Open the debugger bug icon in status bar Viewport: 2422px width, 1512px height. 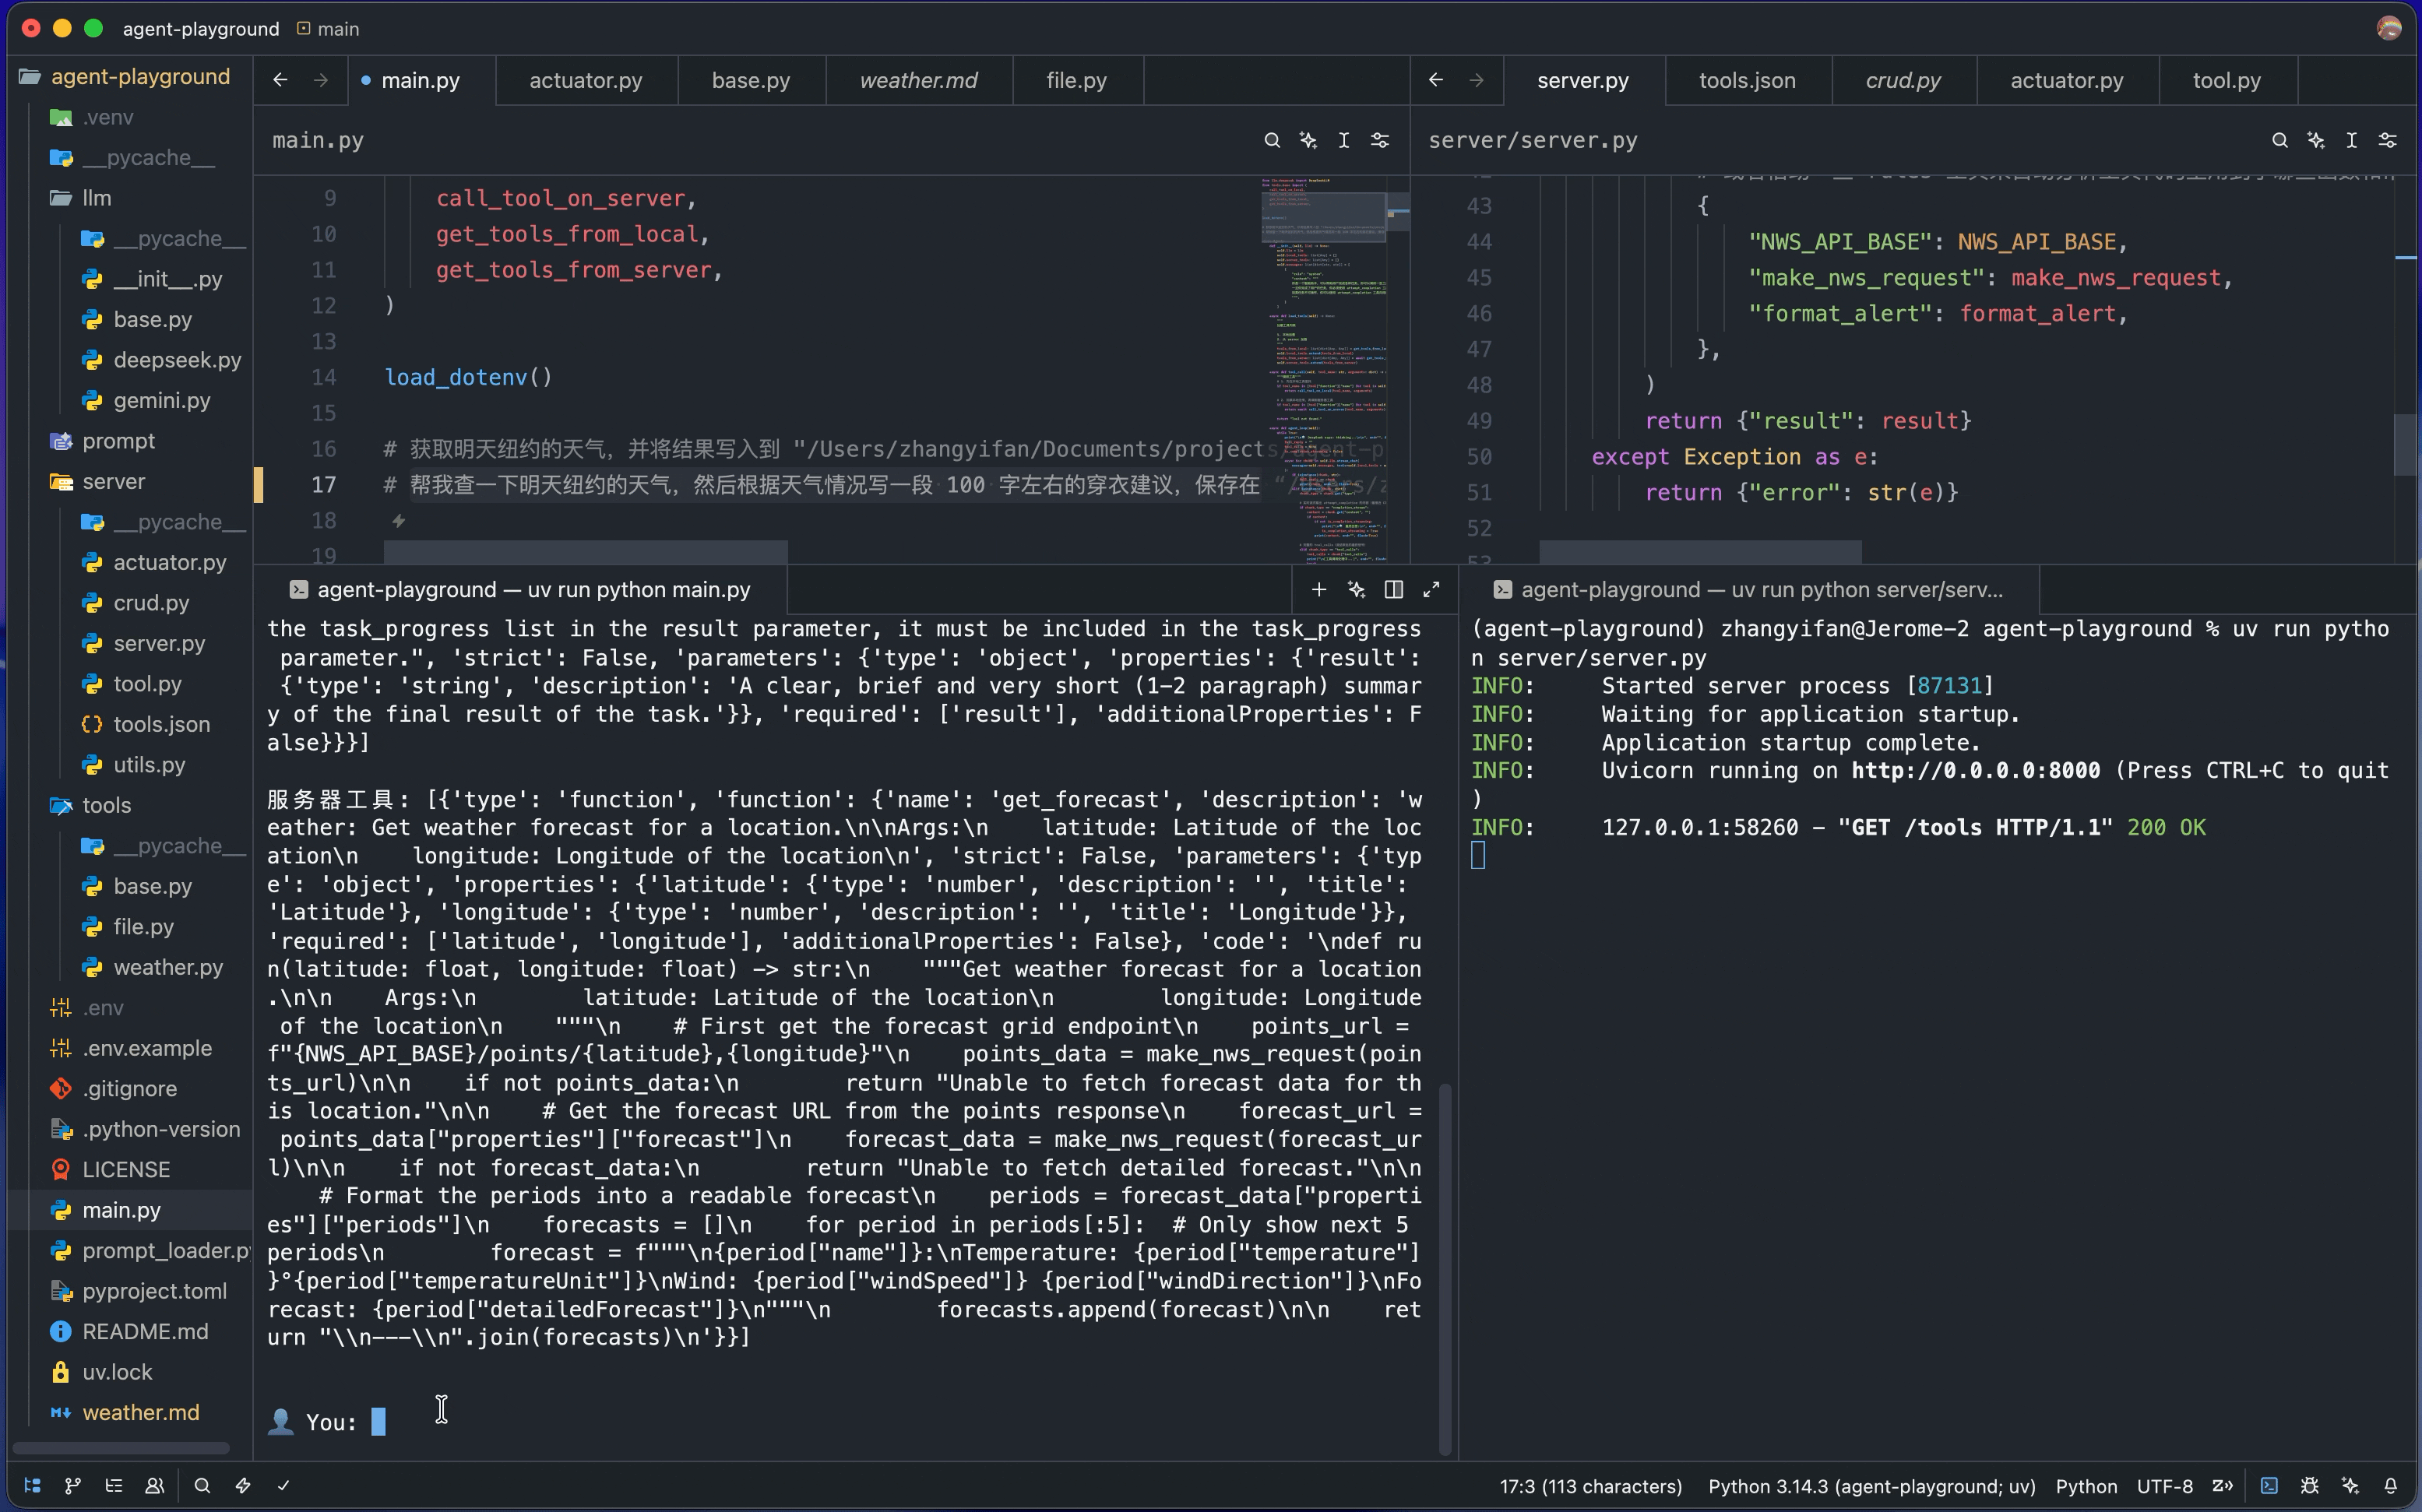pos(2310,1486)
